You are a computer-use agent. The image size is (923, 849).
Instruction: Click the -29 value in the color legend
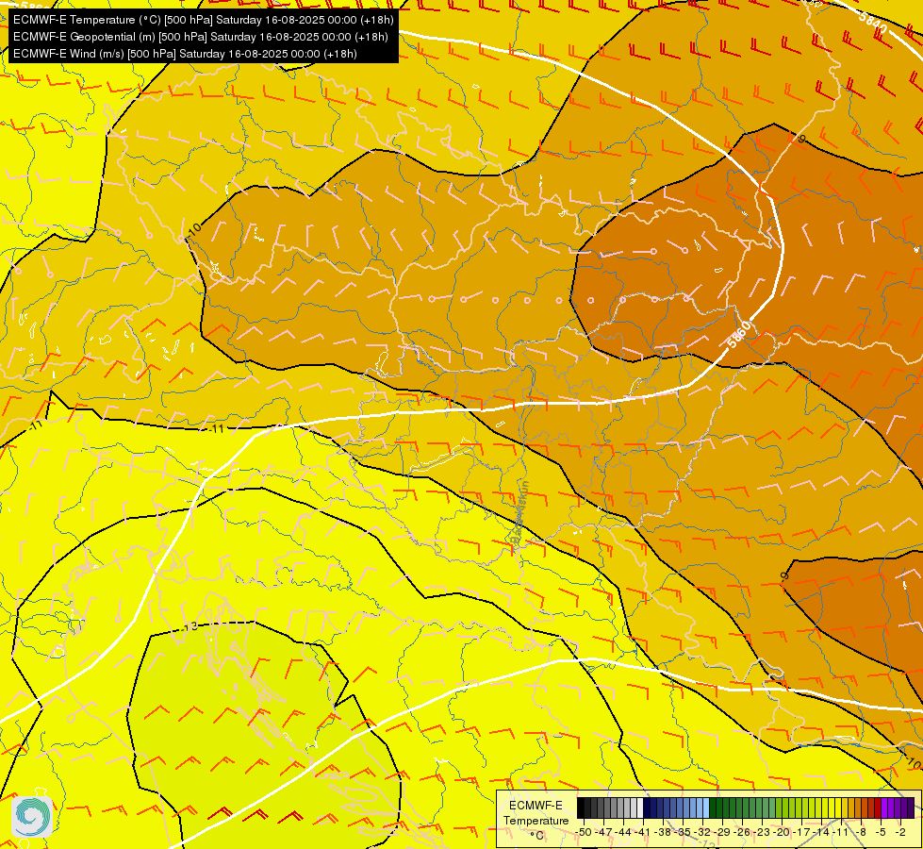(721, 833)
